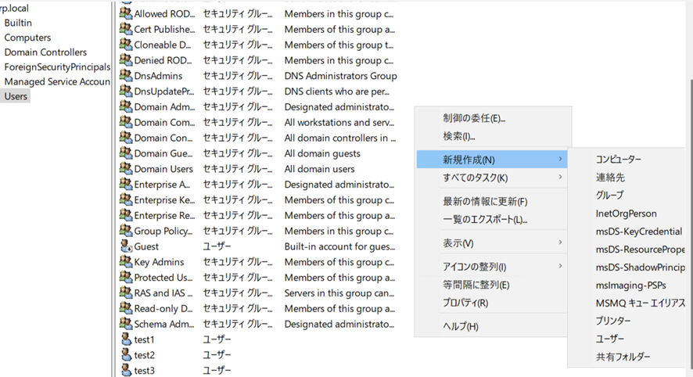Create new ユーザー from submenu
The width and height of the screenshot is (693, 377).
[x=610, y=339]
